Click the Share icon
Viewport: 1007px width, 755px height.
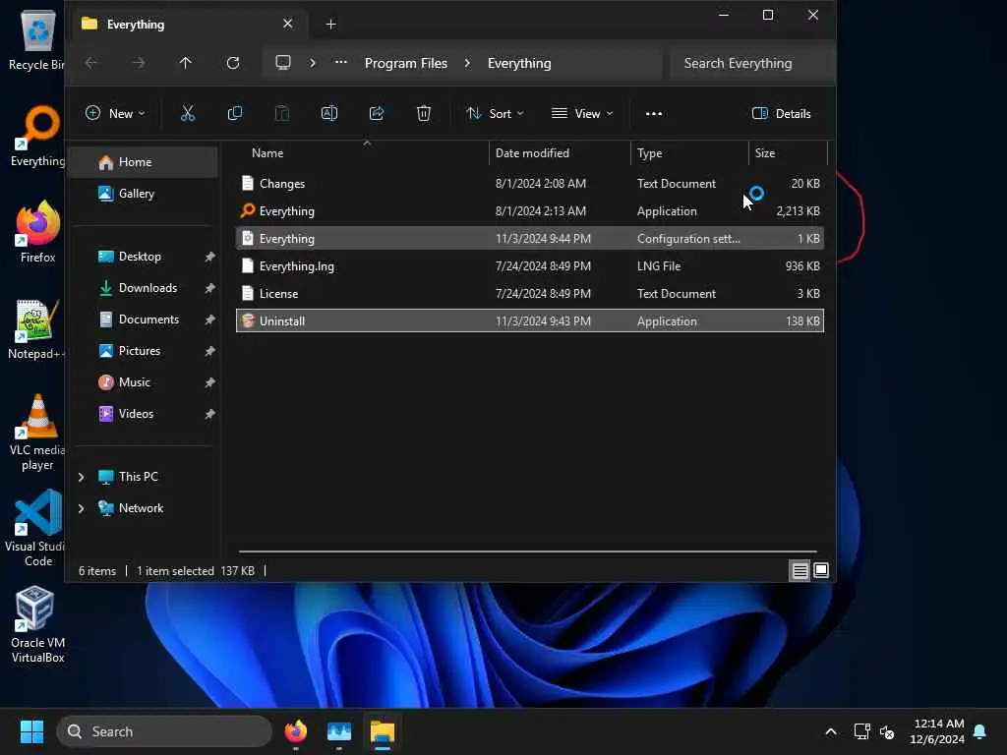377,114
